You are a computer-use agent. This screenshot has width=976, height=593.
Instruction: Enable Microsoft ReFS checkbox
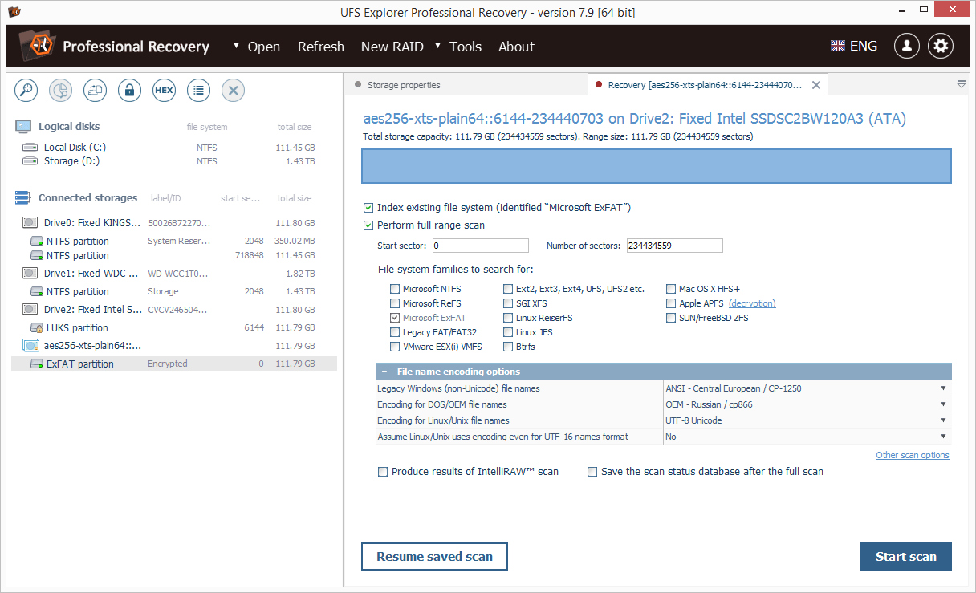tap(394, 303)
